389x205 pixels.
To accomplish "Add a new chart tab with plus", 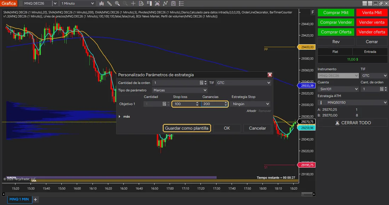I will (x=35, y=200).
